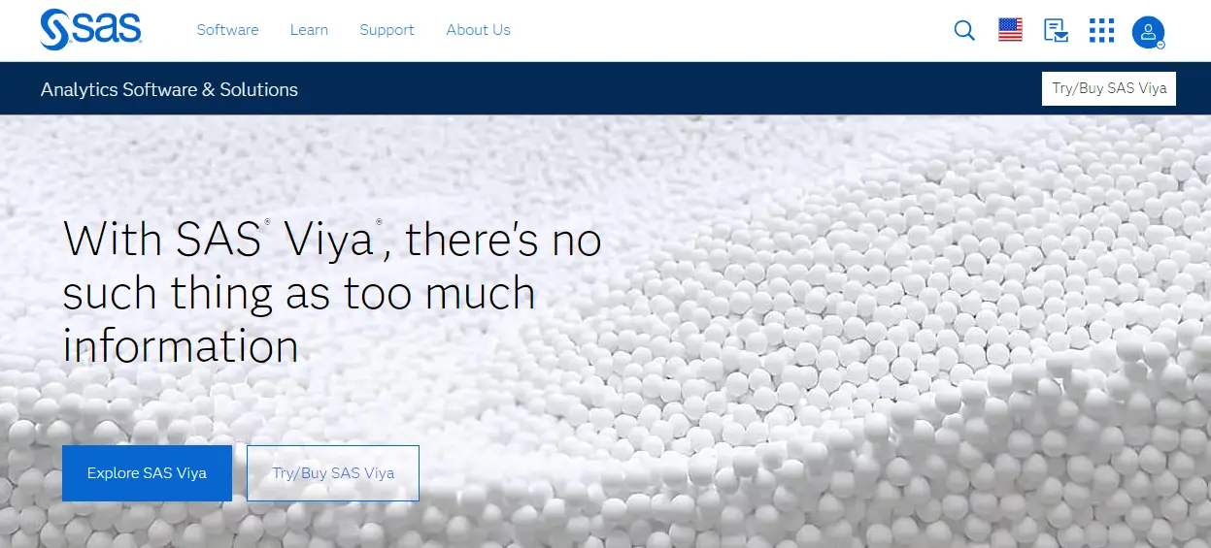
Task: Click the small minus badge on profile avatar
Action: pyautogui.click(x=1161, y=45)
